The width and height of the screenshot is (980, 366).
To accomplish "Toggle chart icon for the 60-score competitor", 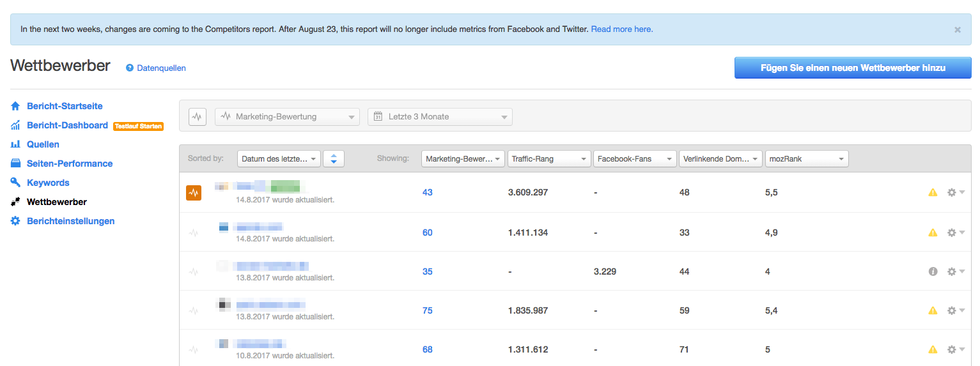I will 194,233.
